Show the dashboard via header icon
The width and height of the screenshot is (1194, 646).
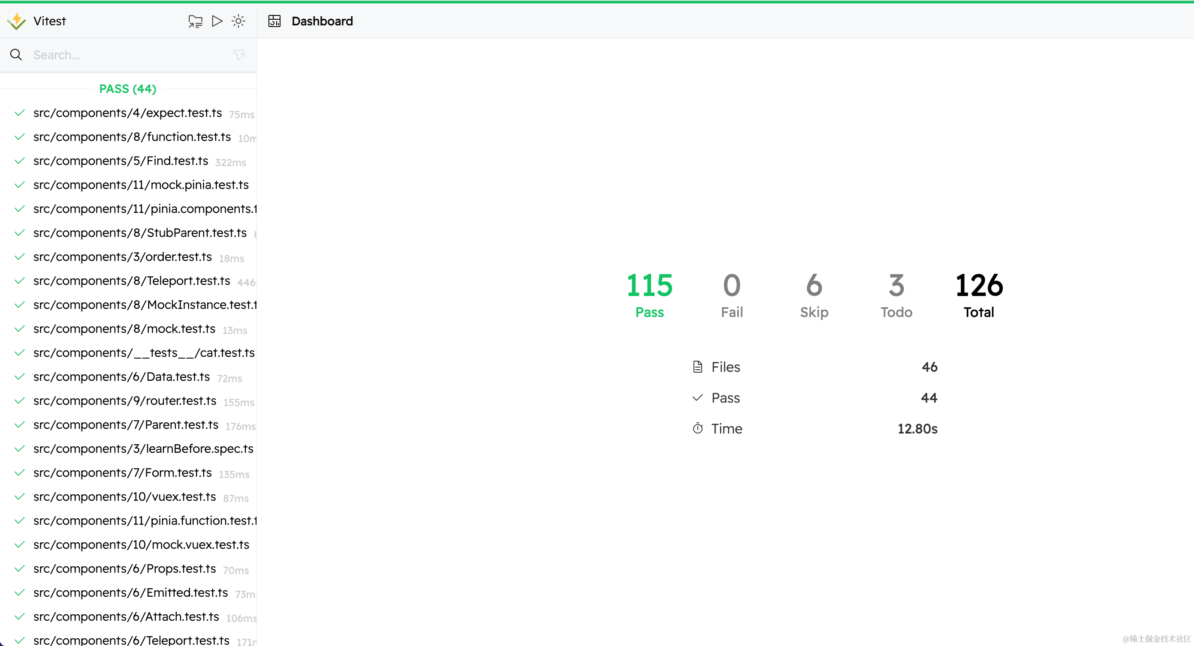pyautogui.click(x=195, y=21)
